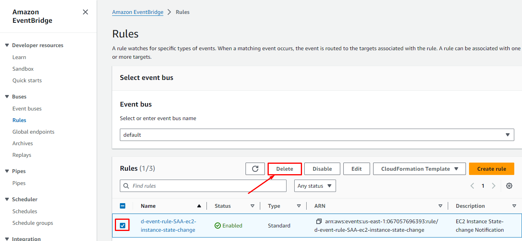522x241 pixels.
Task: Toggle the select-all rules header checkbox
Action: 123,206
